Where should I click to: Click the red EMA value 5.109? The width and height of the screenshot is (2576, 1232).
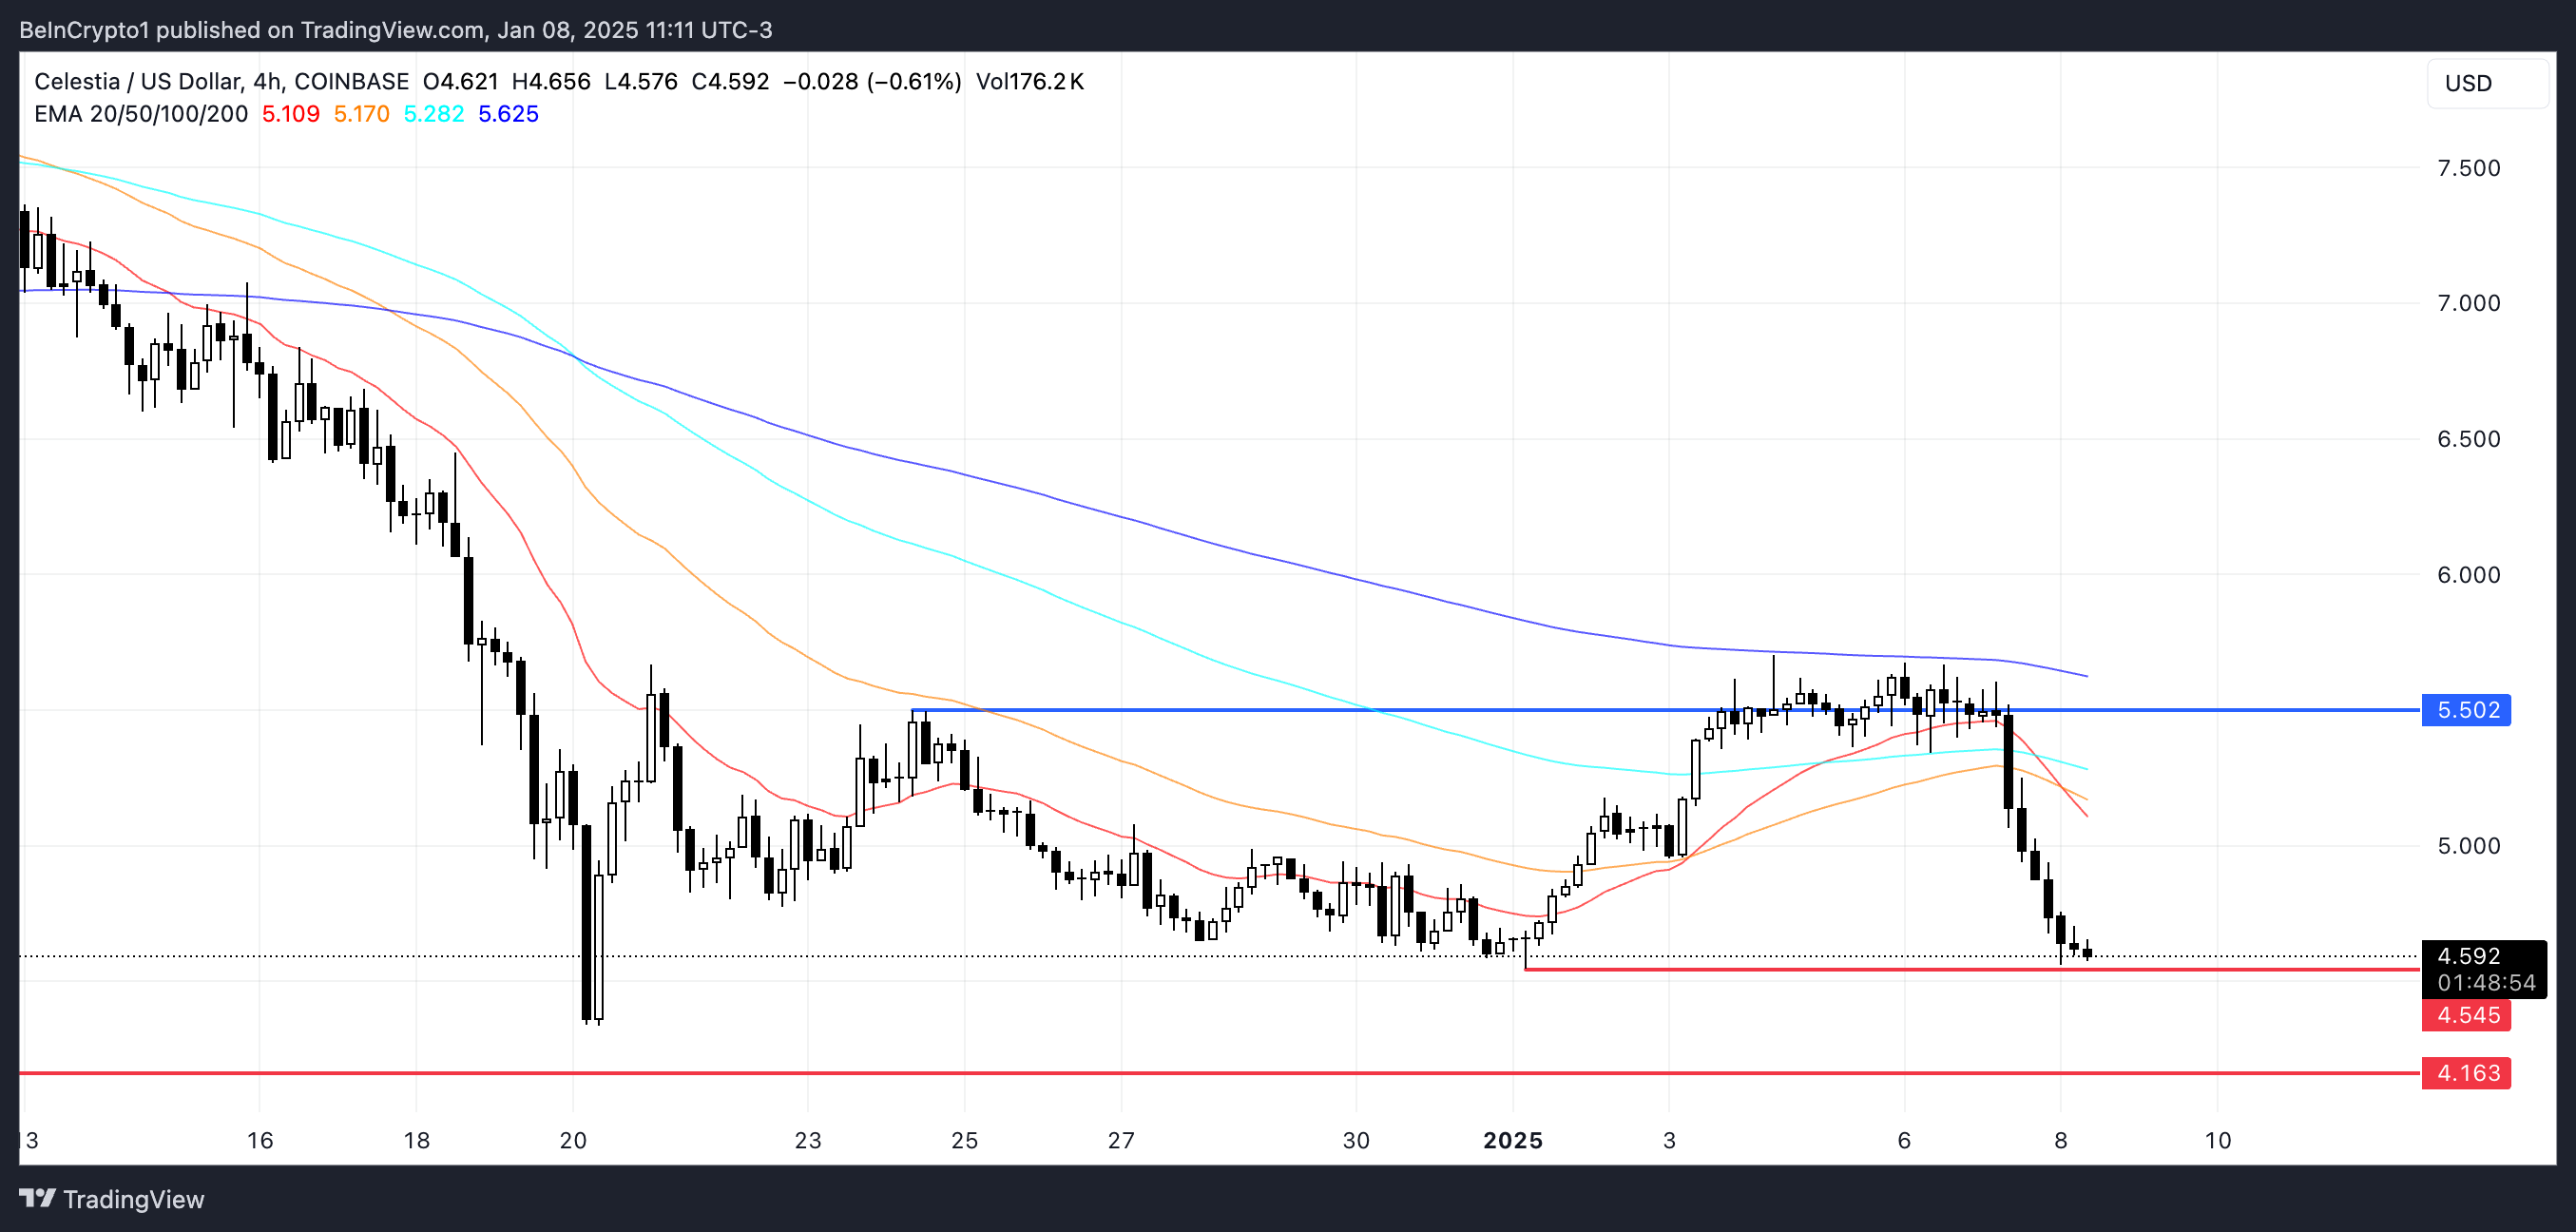[x=290, y=114]
